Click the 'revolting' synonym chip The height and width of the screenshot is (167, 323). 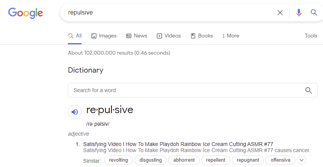[118, 160]
